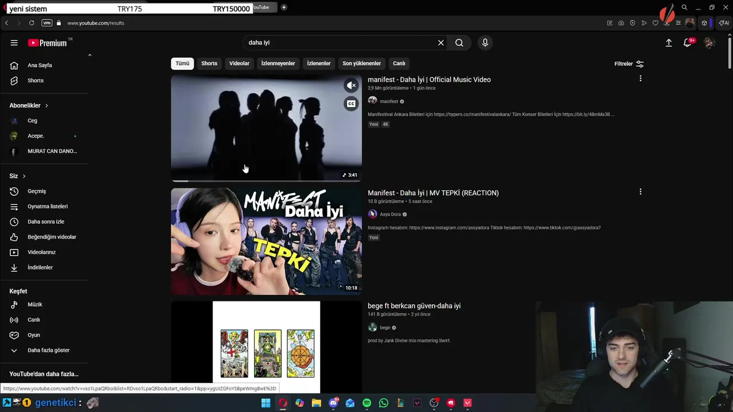Open Filtreler filter options

click(x=629, y=64)
